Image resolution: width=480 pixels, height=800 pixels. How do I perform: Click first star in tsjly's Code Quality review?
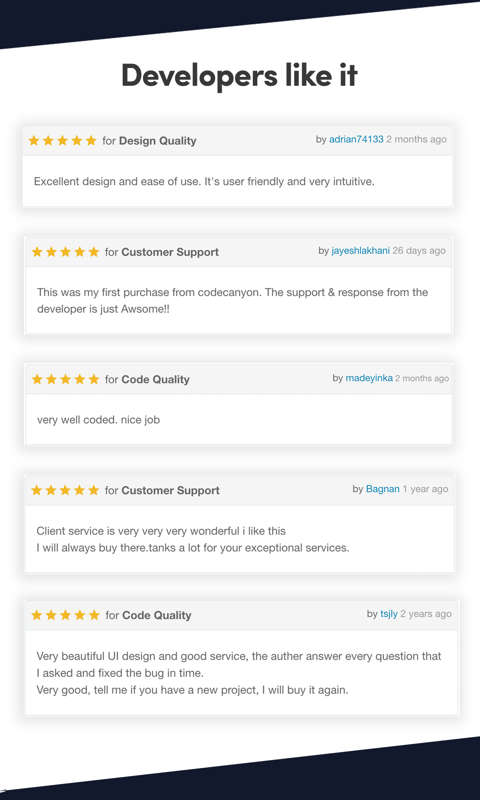(37, 615)
